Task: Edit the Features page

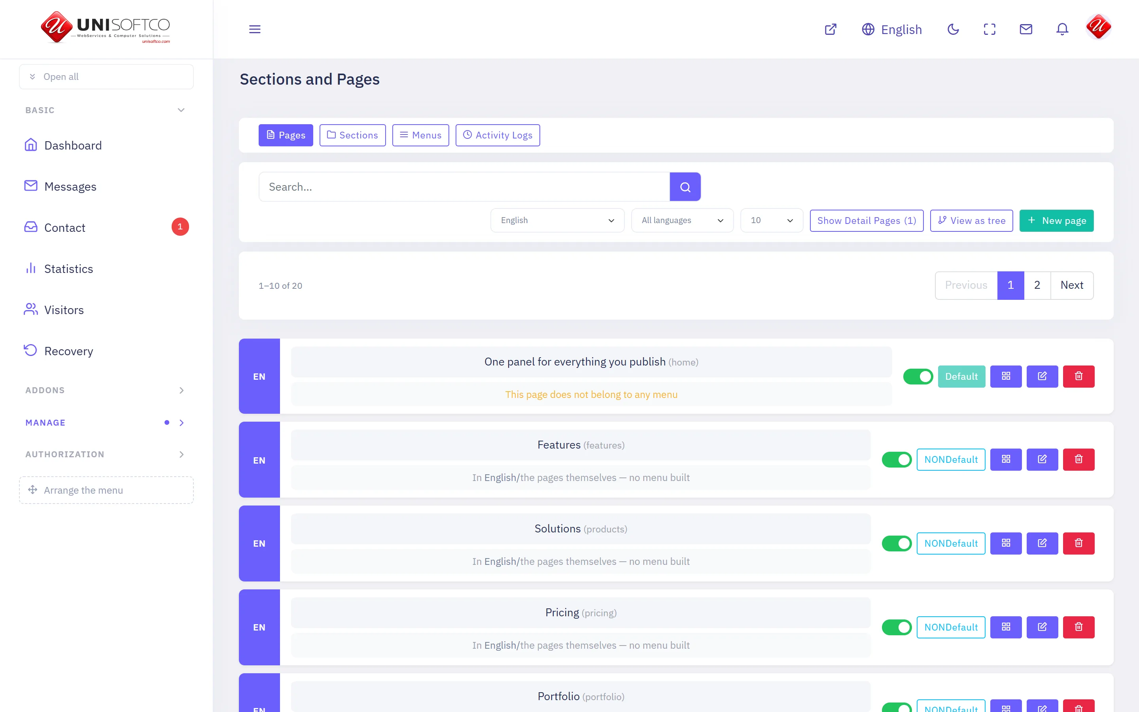Action: [1042, 460]
